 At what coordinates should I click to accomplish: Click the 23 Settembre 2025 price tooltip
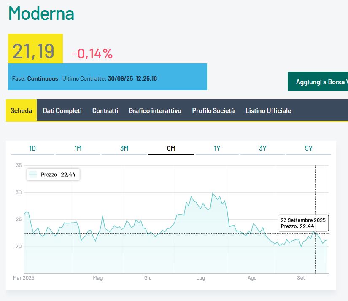[x=303, y=223]
